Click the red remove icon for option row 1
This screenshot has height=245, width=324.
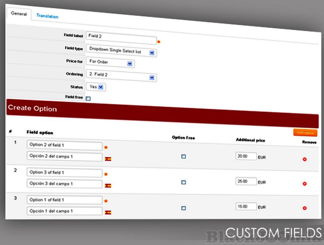click(305, 159)
